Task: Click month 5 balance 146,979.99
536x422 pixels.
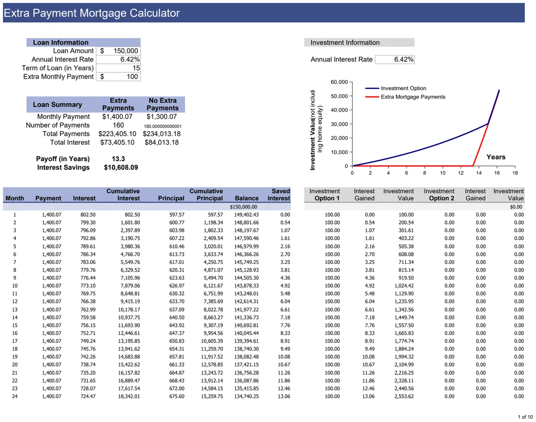Action: click(246, 247)
